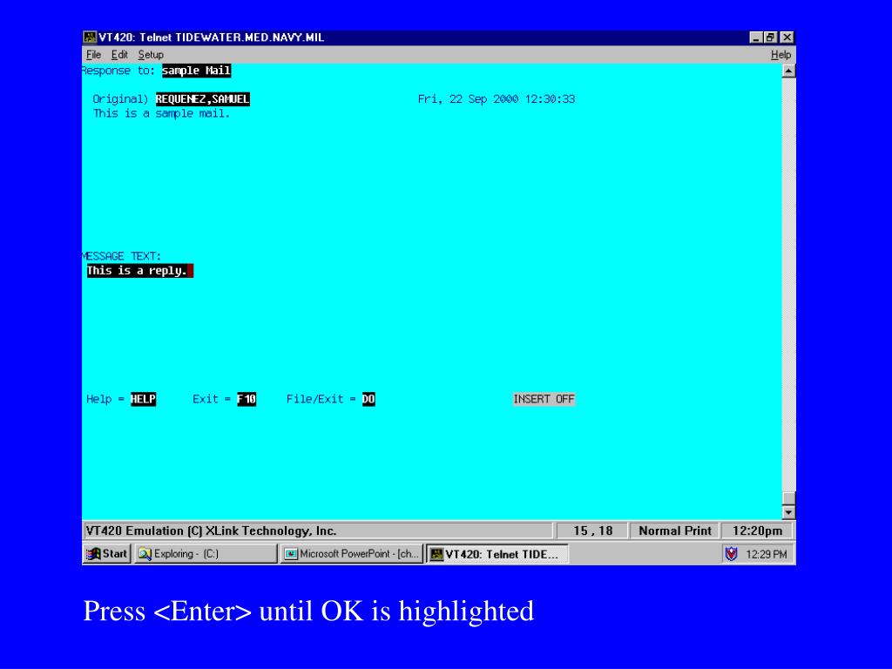Click the antivirus shield tray icon
Screen dimensions: 892x669
click(732, 553)
